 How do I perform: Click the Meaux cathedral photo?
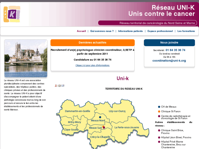click(x=26, y=58)
